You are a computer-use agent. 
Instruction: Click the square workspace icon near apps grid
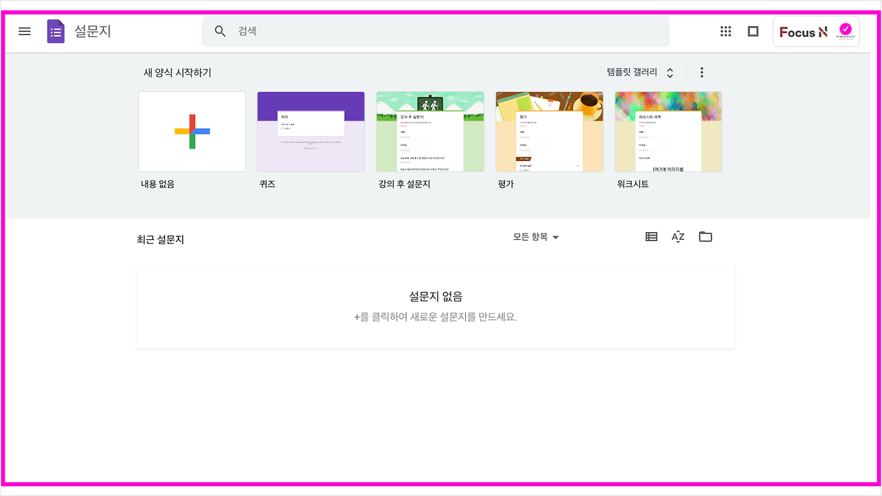[x=753, y=31]
